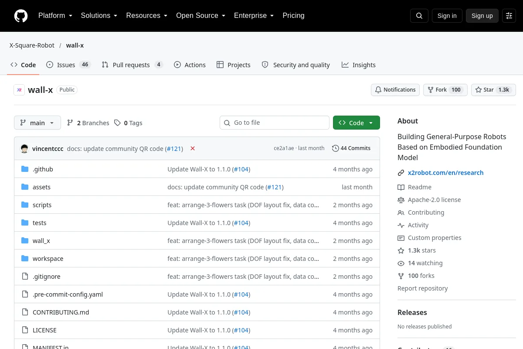Click the Readme book icon
Viewport: 523px width, 349px height.
pos(401,187)
